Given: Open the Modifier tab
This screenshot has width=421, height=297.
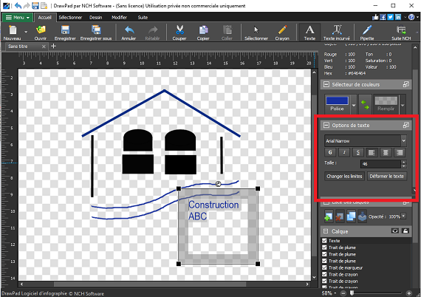Looking at the screenshot, I should (119, 18).
